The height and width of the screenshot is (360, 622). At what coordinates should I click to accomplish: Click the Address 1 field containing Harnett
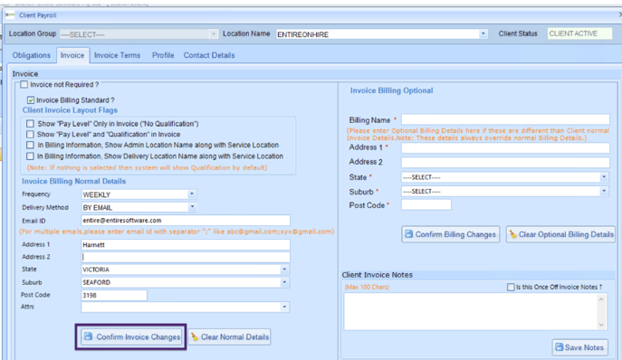[186, 244]
